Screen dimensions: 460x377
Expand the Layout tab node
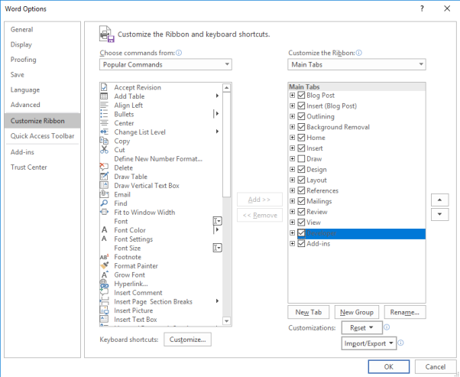(x=292, y=180)
